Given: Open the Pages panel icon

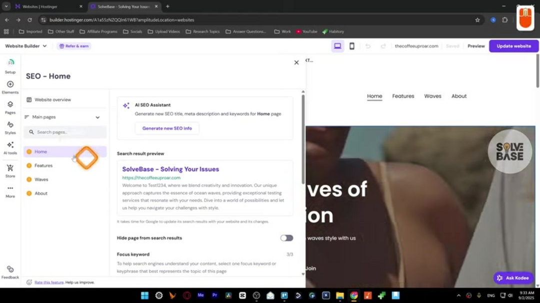Looking at the screenshot, I should point(10,105).
